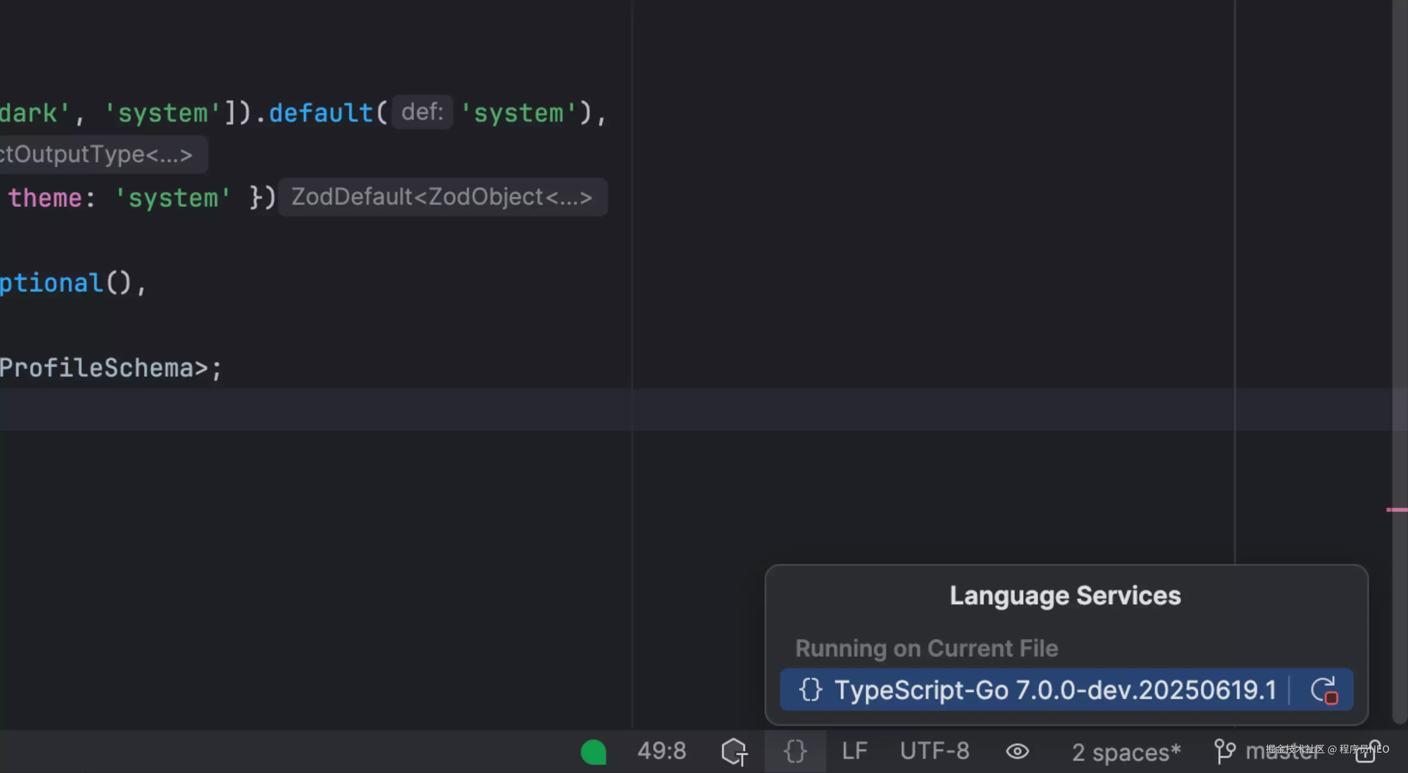The image size is (1408, 773).
Task: Toggle reader mode eye icon
Action: tap(1017, 751)
